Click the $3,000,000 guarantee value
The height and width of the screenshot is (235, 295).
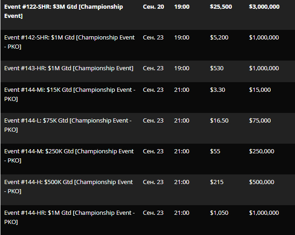264,7
